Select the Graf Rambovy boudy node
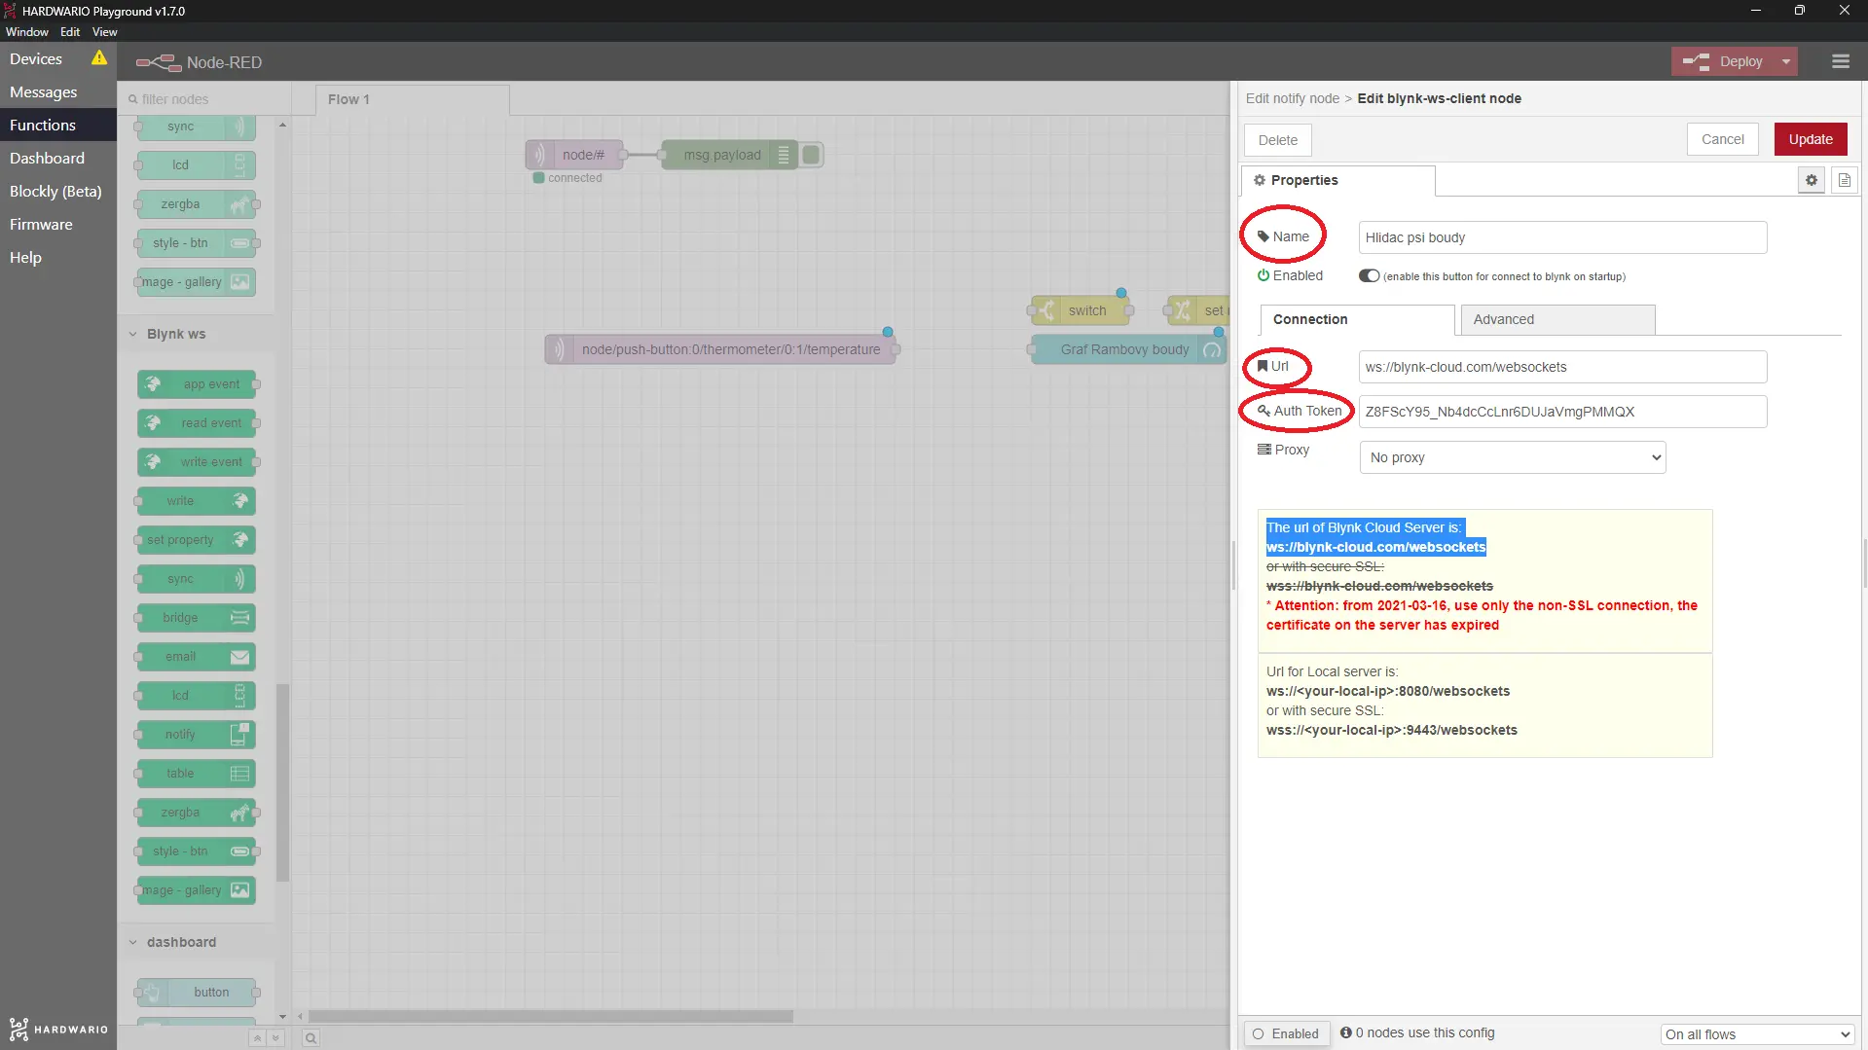 click(1128, 349)
